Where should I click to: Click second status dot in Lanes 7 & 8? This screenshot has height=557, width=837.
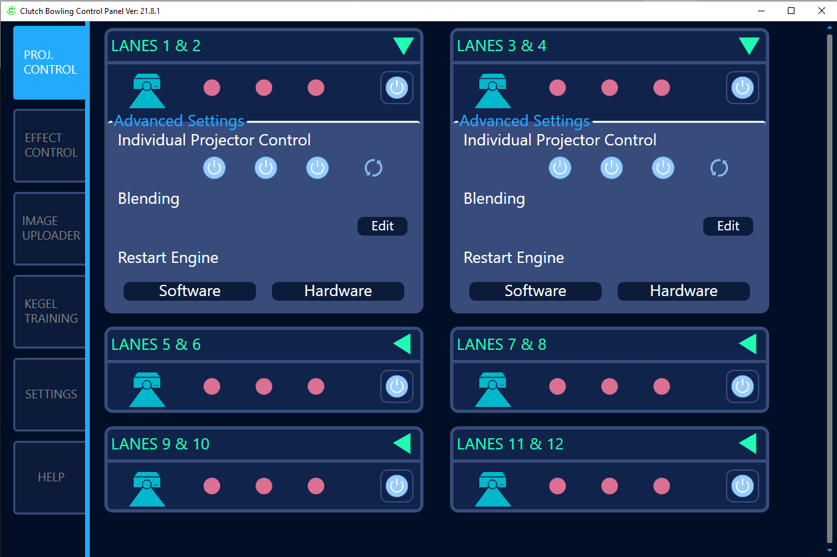(x=610, y=386)
